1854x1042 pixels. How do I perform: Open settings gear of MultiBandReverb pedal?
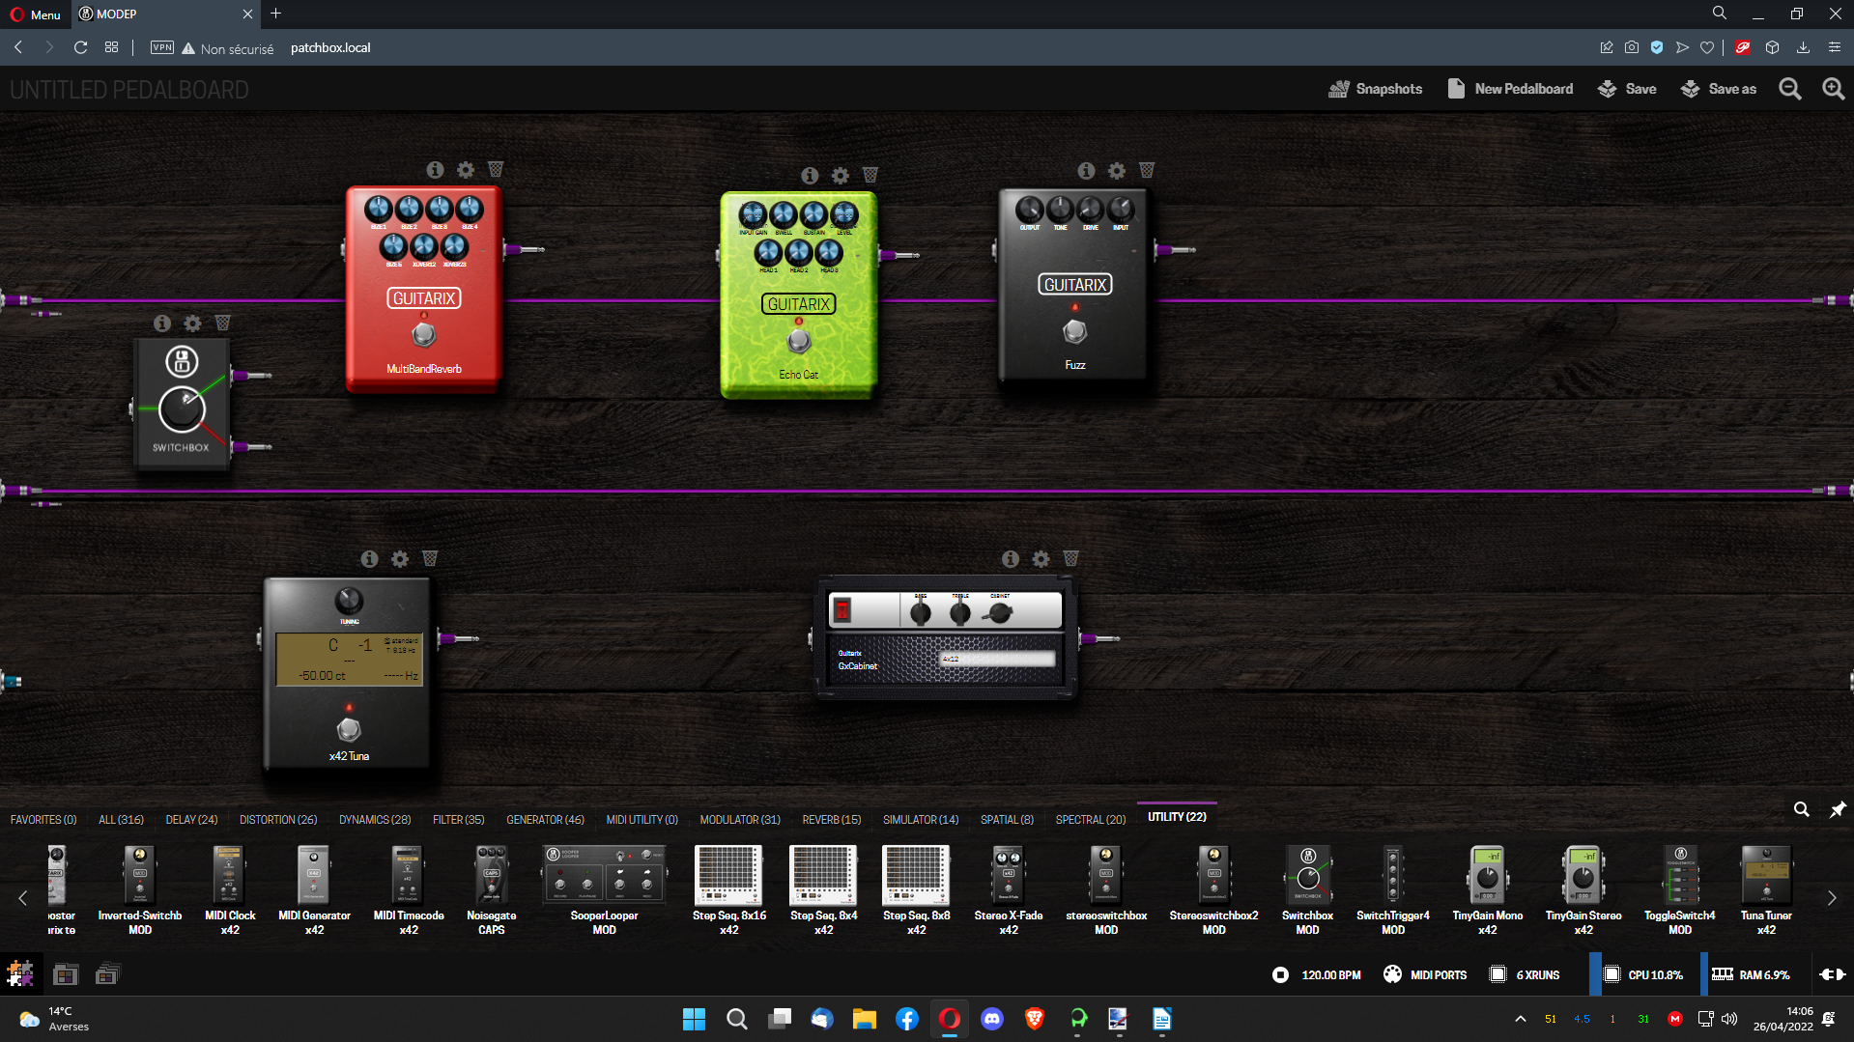pyautogui.click(x=466, y=170)
